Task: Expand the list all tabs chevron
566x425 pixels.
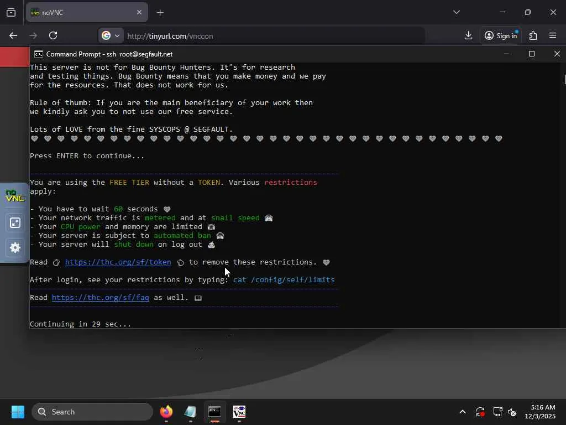Action: (x=457, y=12)
